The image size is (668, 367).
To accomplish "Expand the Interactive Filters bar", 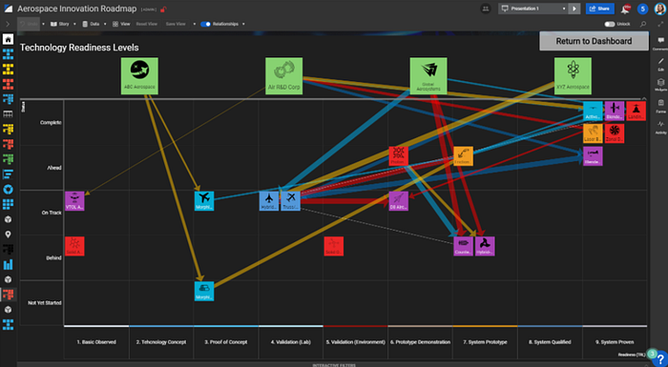I will point(334,365).
